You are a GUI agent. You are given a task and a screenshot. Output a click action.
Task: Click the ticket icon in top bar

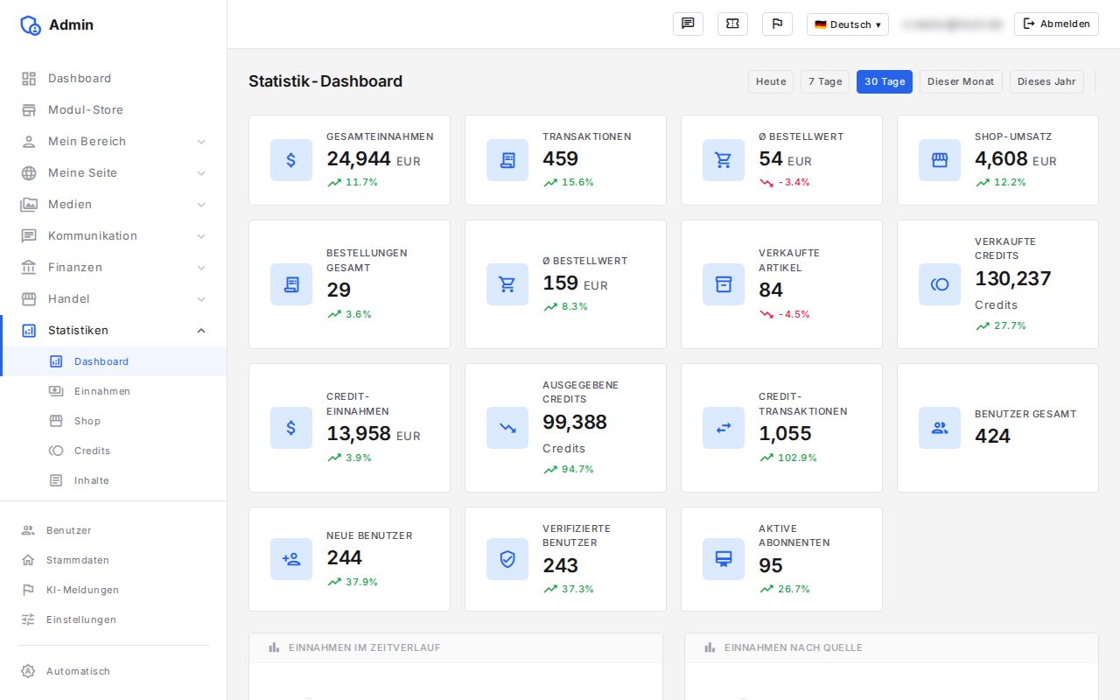[732, 24]
